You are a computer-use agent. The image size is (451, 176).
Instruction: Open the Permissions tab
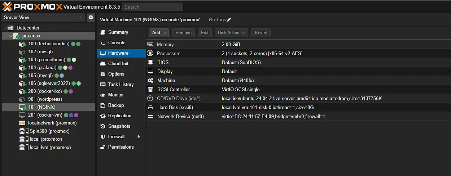(121, 147)
